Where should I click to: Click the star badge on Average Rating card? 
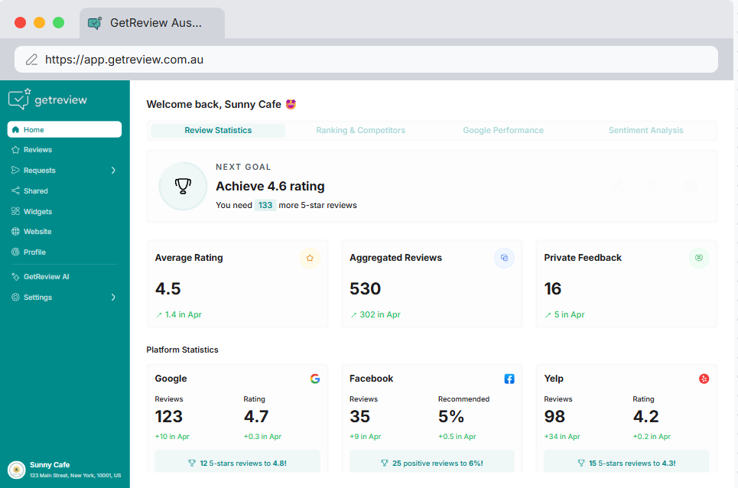[310, 259]
